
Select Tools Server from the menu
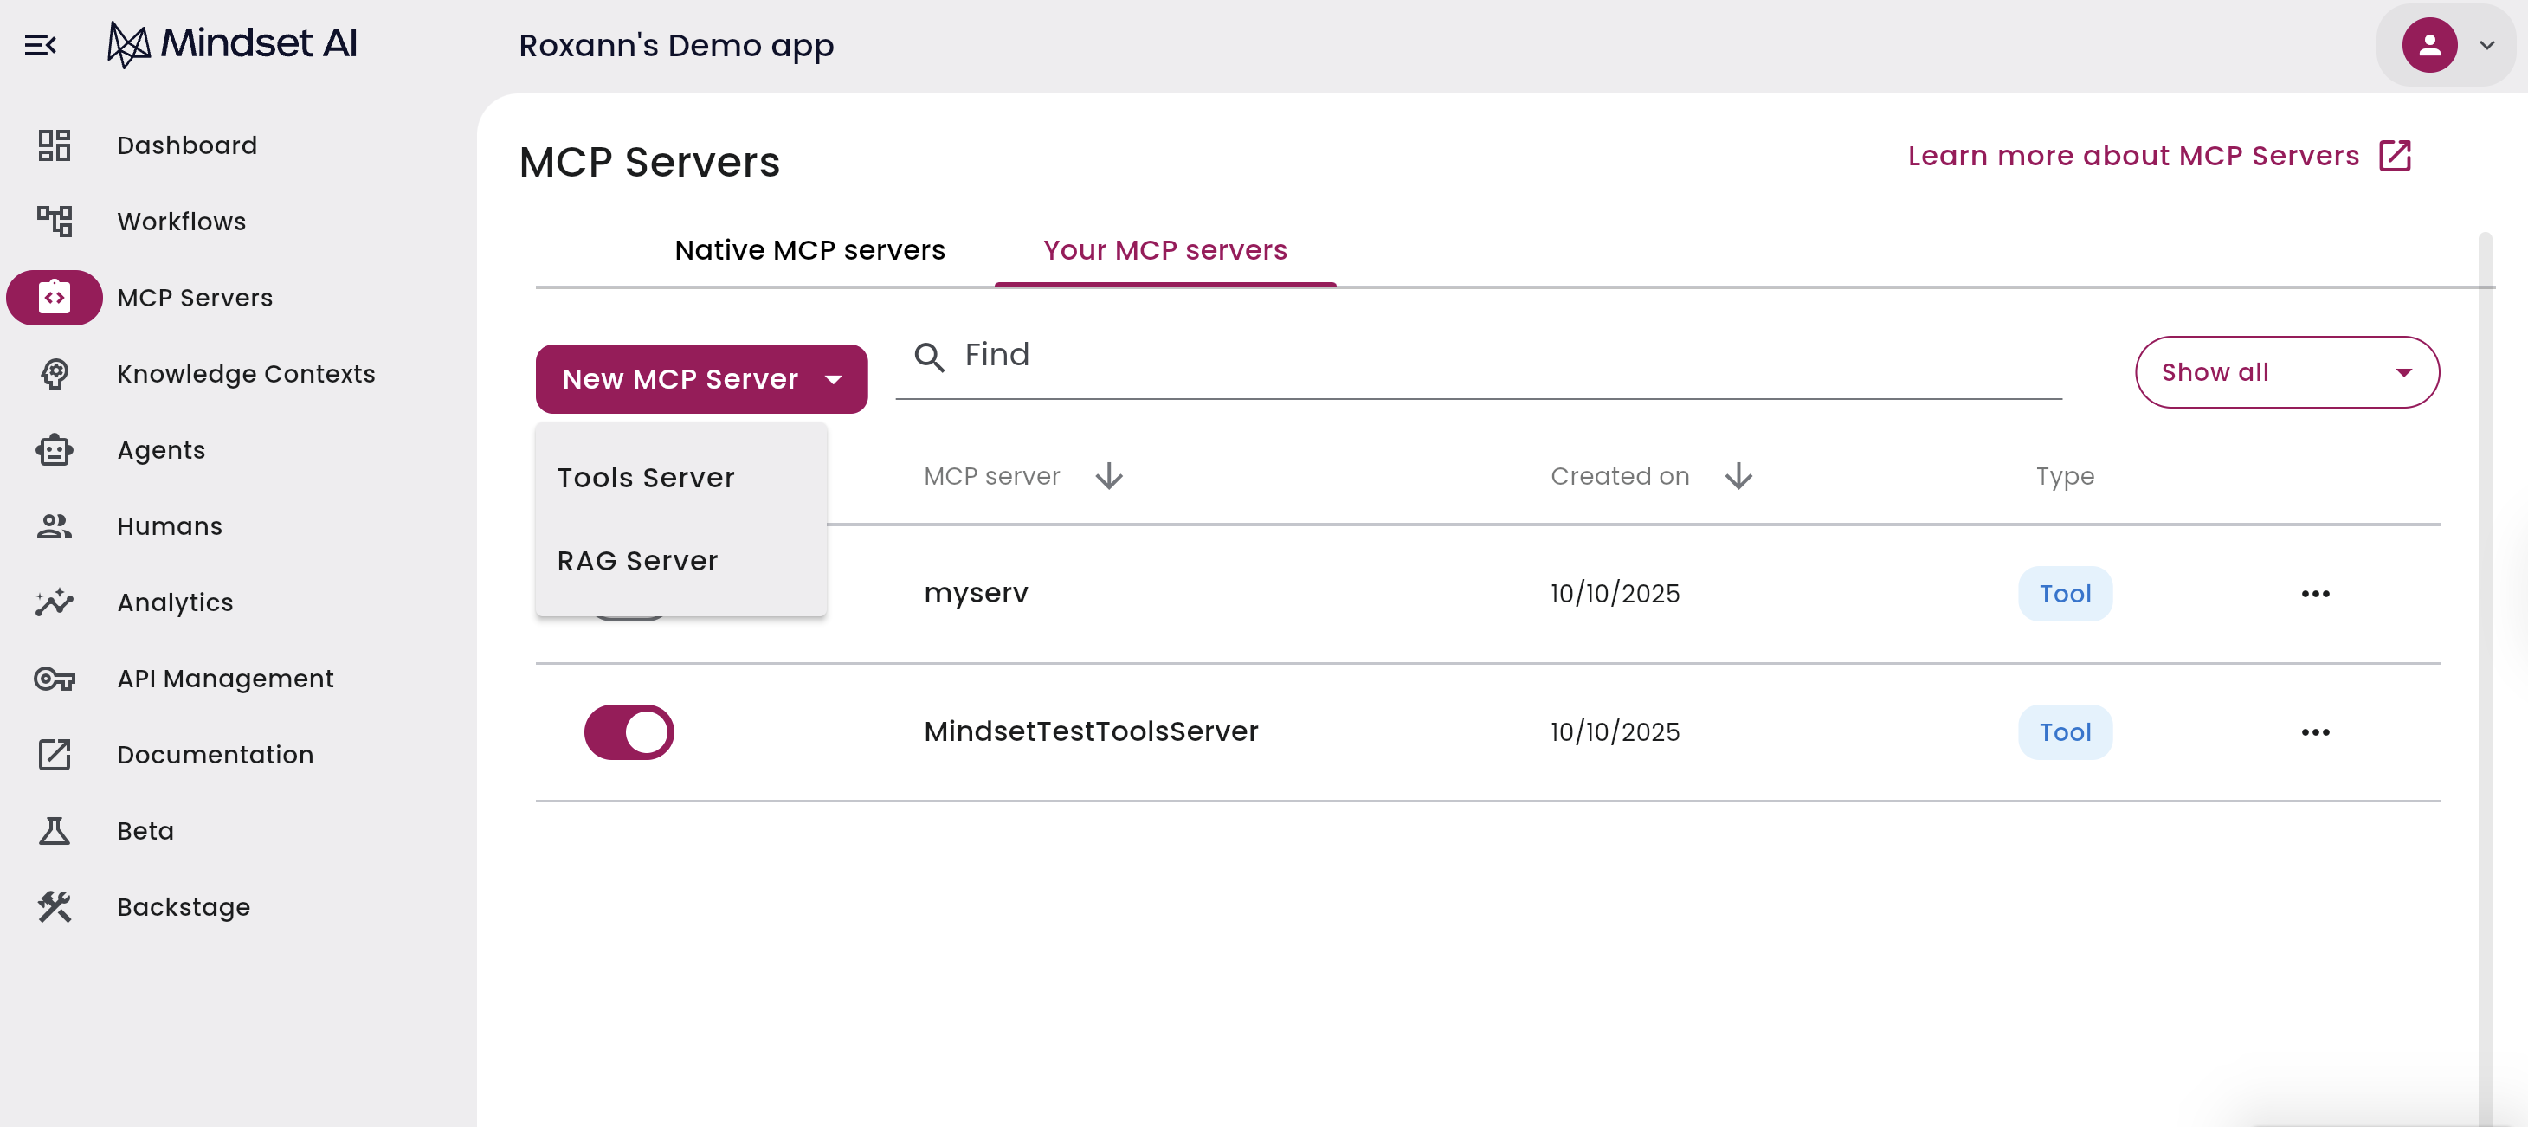(646, 478)
